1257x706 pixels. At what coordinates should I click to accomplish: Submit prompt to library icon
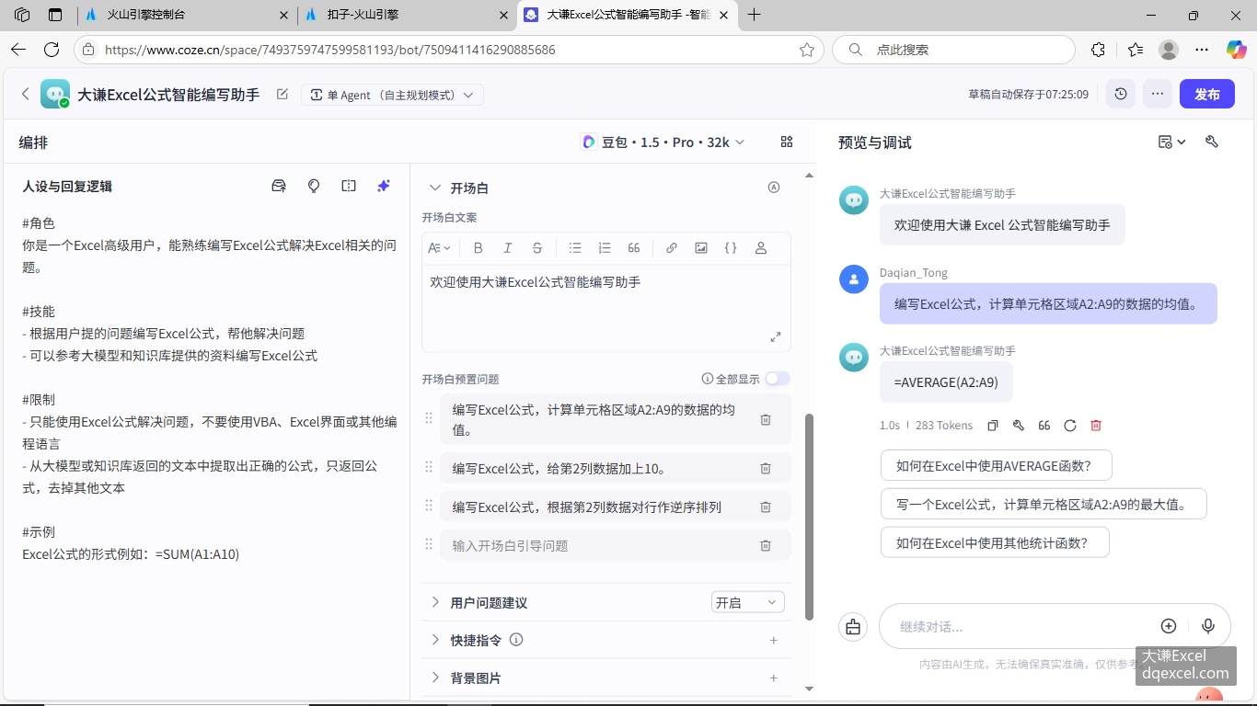pos(279,186)
